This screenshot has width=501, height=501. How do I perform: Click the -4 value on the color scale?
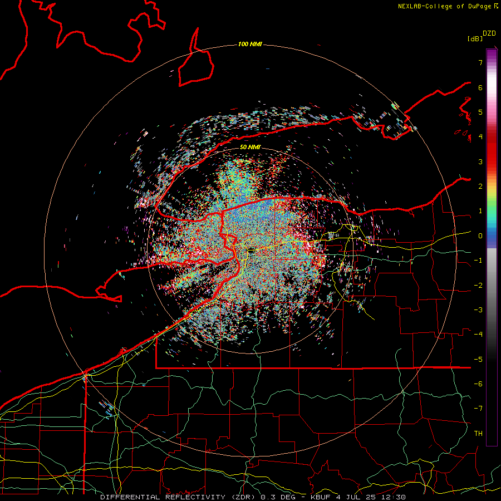(x=478, y=335)
